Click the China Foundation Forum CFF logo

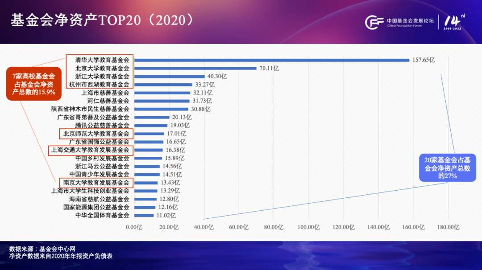[x=399, y=22]
